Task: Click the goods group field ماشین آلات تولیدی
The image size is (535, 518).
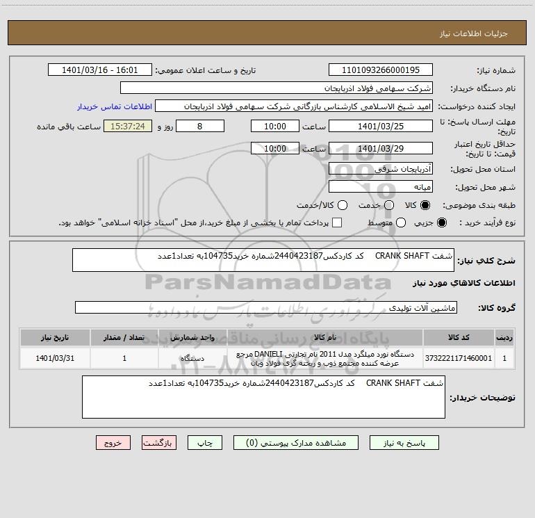Action: [266, 307]
